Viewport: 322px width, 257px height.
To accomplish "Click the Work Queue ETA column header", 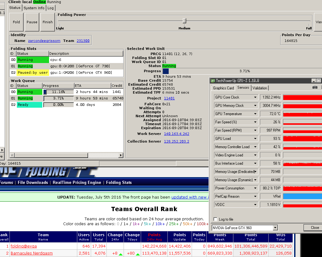I will click(92, 86).
